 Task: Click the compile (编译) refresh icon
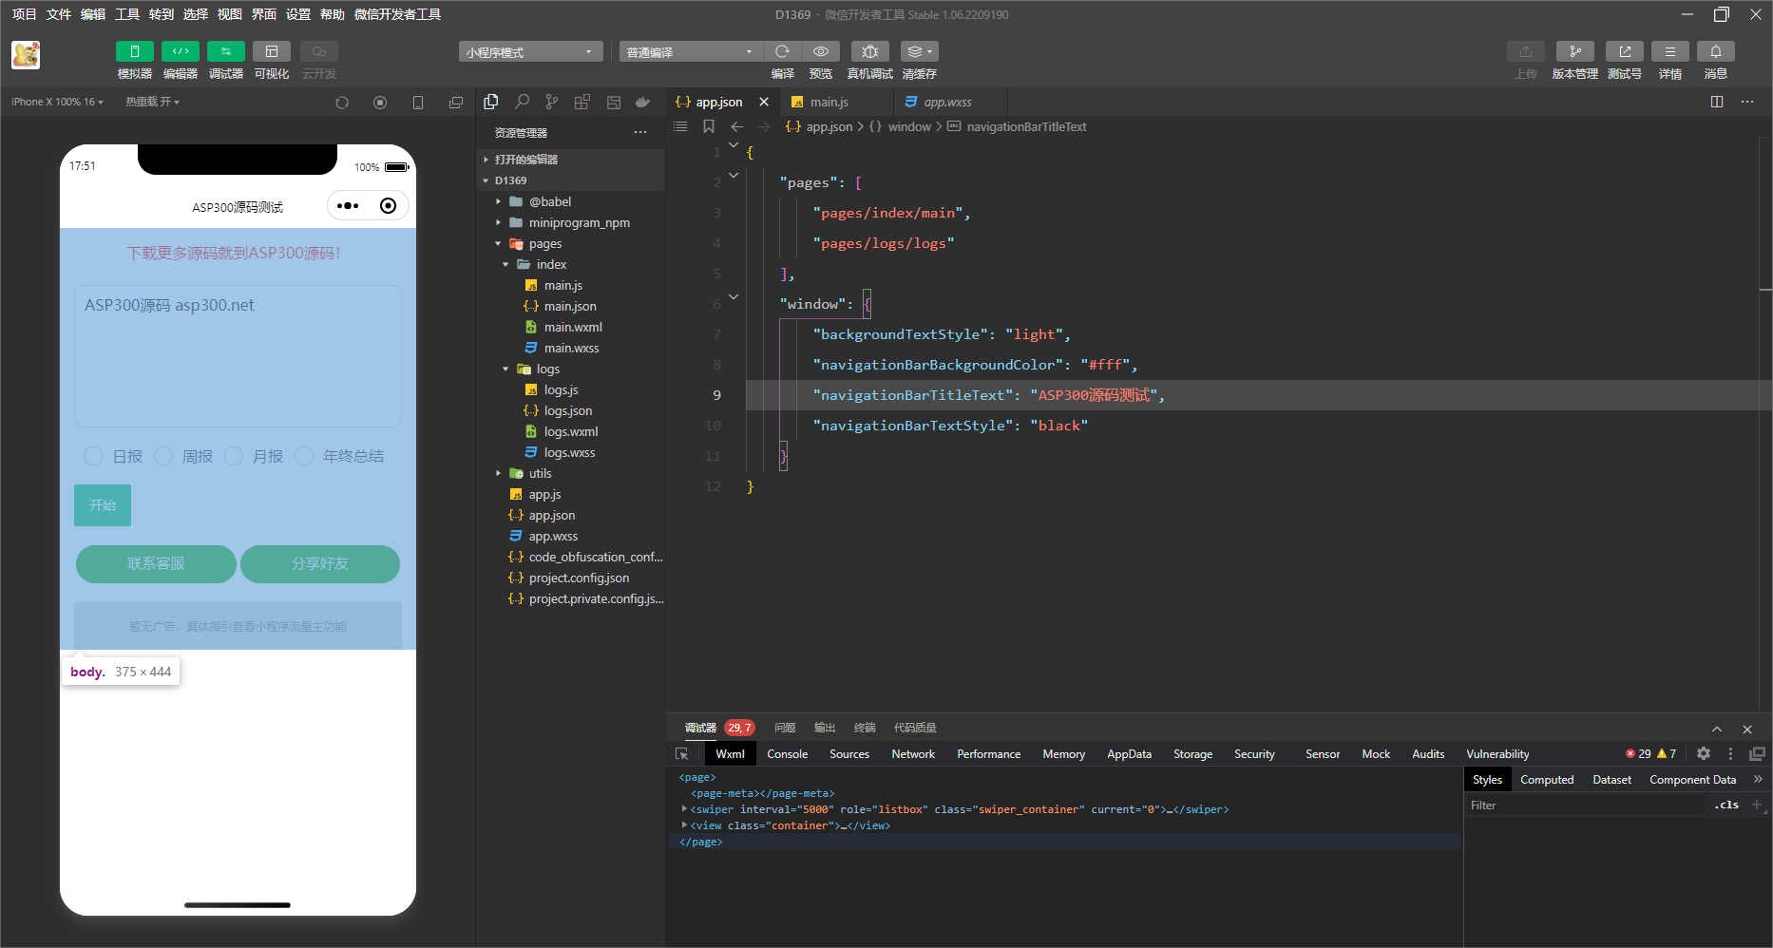[782, 51]
